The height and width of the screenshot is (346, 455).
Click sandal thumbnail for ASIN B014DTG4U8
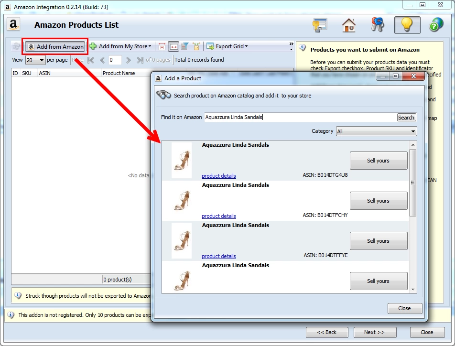coord(182,160)
